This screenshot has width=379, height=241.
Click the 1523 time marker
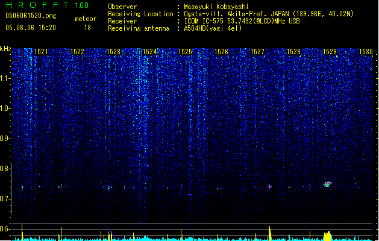pos(113,52)
